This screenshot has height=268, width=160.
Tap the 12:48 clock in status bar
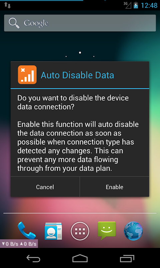(149, 5)
